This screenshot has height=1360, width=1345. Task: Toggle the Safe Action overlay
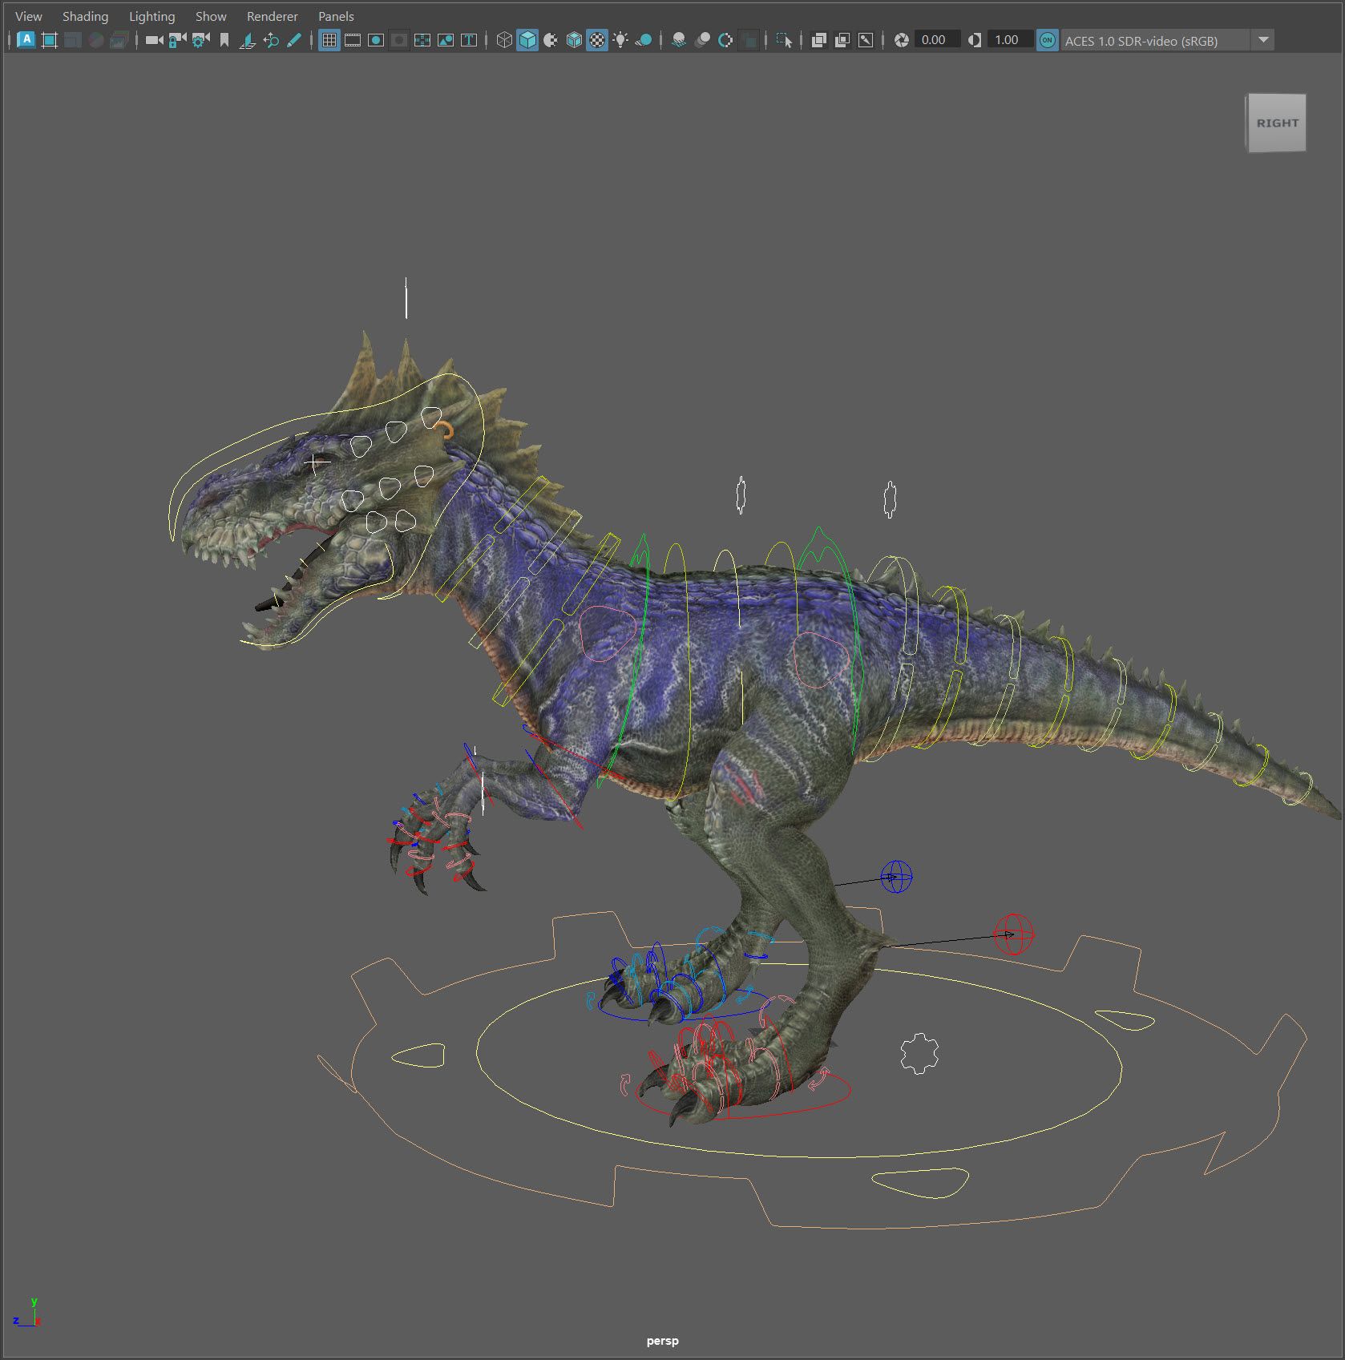pos(446,40)
